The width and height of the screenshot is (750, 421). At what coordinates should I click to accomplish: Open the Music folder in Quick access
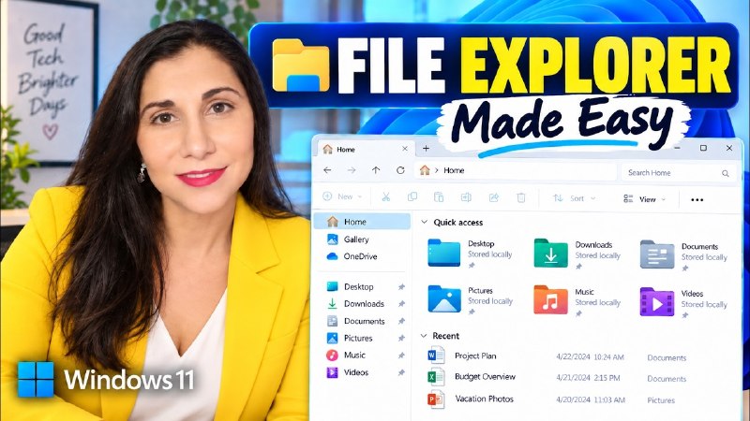(x=550, y=299)
